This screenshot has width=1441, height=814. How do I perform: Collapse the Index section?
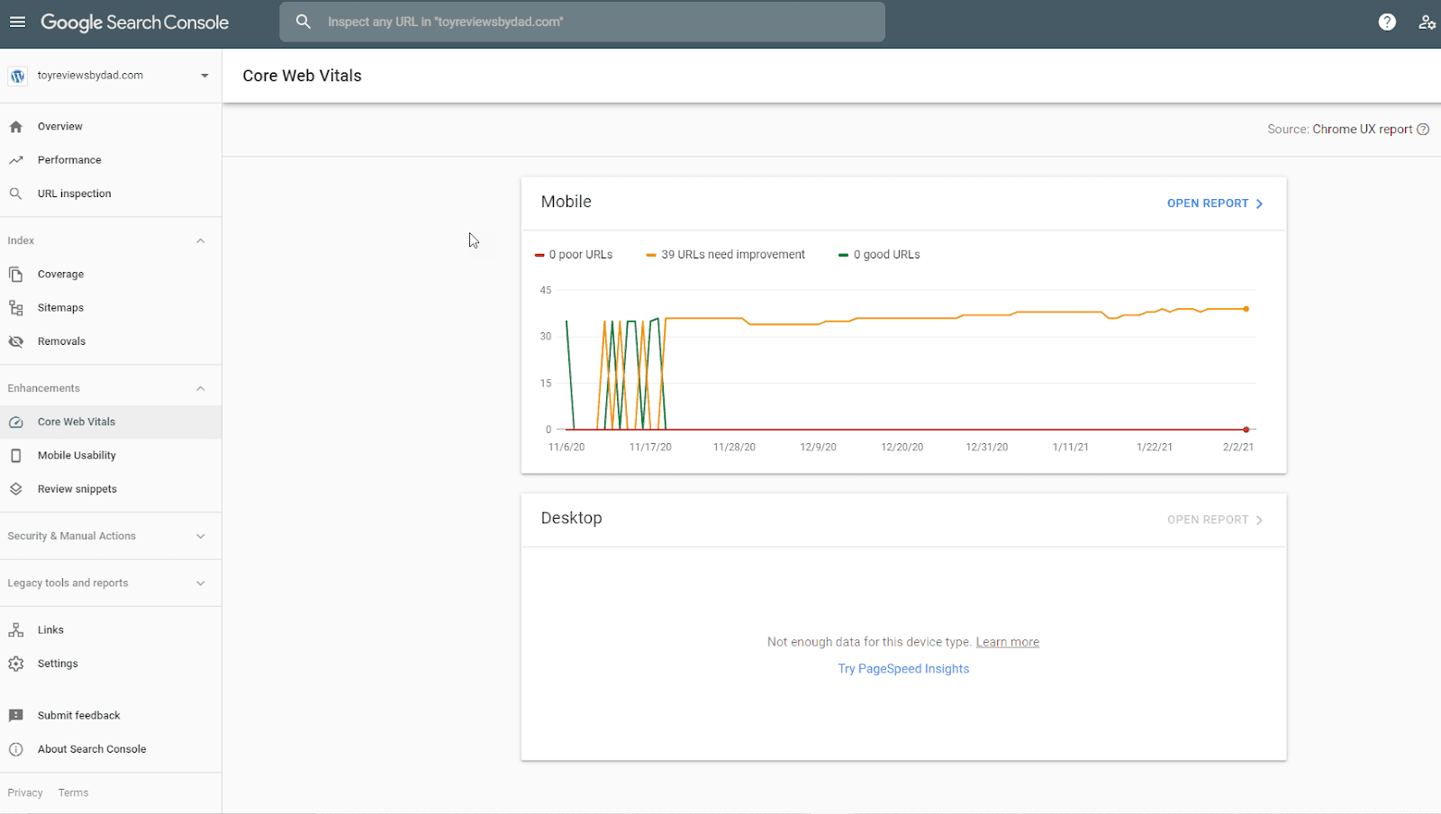pyautogui.click(x=200, y=240)
